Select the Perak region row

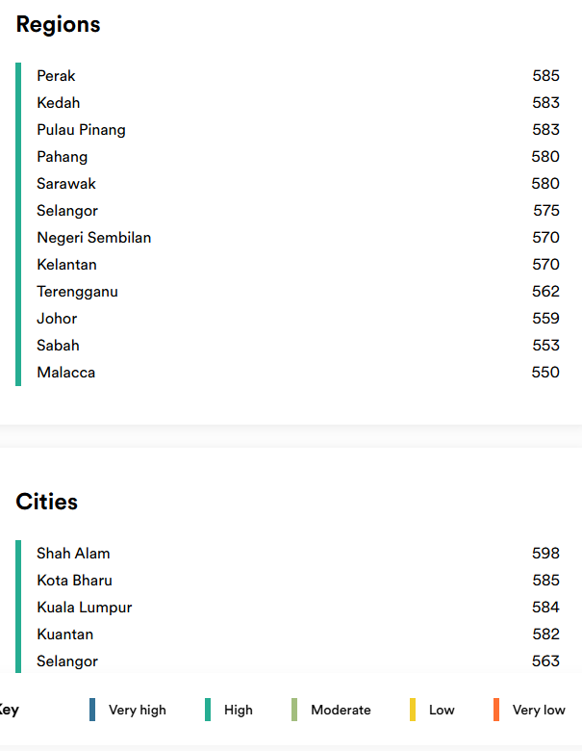tap(56, 76)
